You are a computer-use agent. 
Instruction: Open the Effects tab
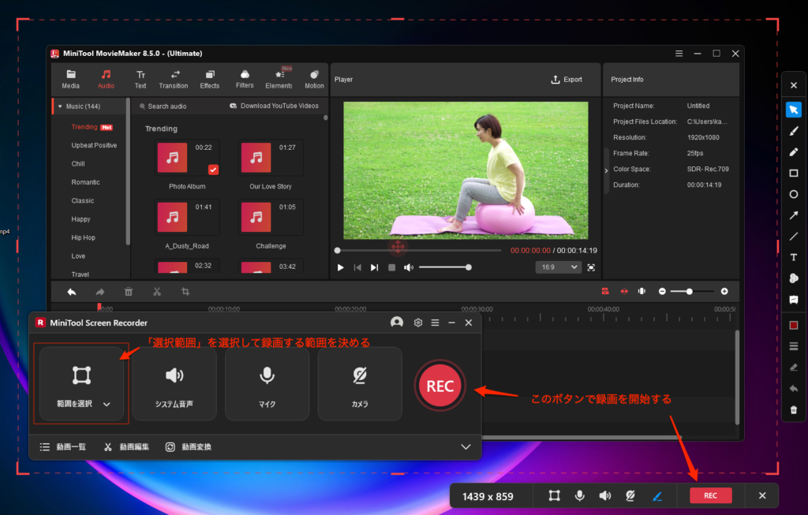tap(210, 79)
